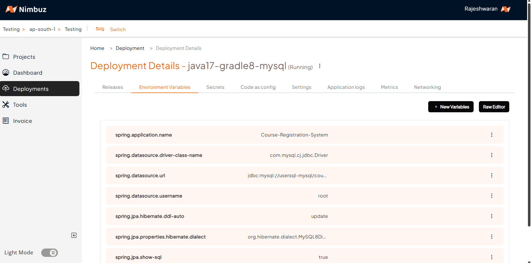Open Invoice icon in sidebar
531x263 pixels.
coord(6,121)
